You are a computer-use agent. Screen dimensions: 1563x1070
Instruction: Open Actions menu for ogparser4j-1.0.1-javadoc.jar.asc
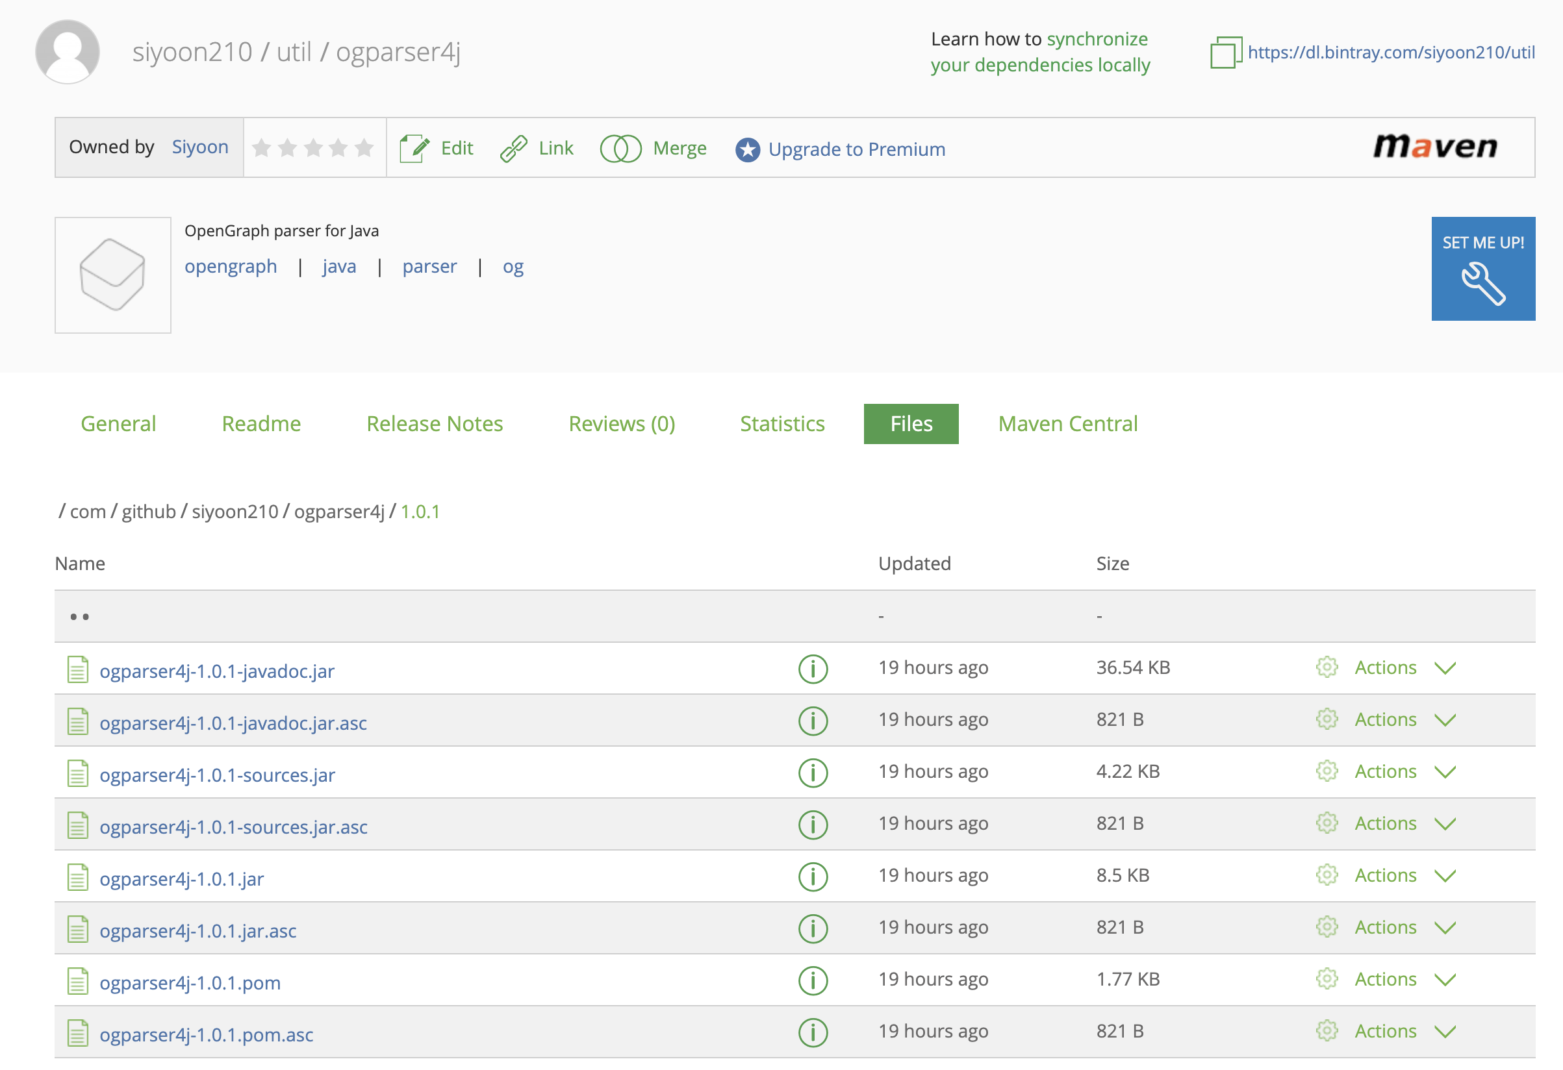pyautogui.click(x=1385, y=719)
